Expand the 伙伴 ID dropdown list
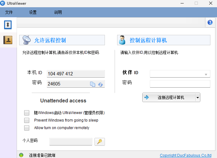Screen dimensions: 217x158 (206, 74)
